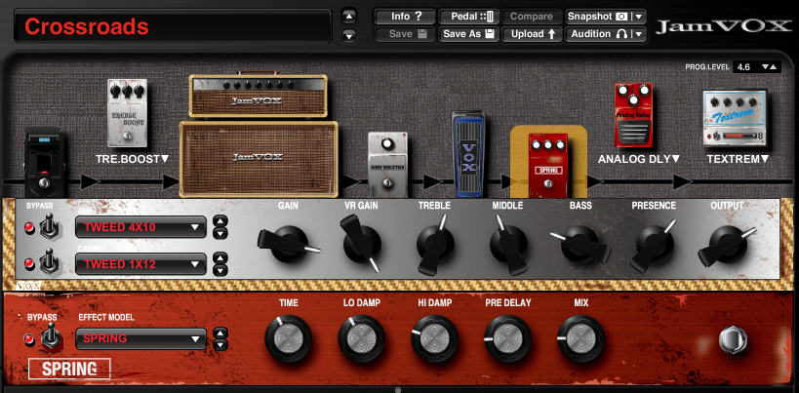
Task: Open the Pedal view
Action: (x=469, y=17)
